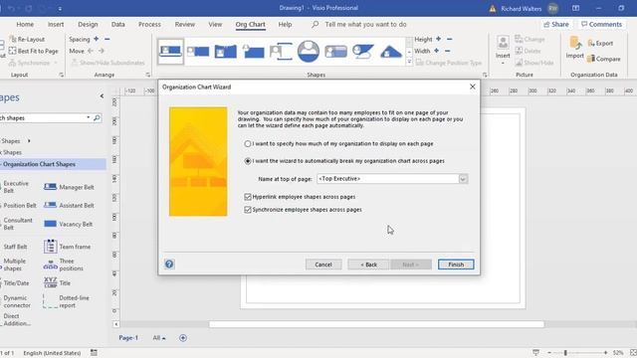Open the search shapes dropdown arrow

coord(89,117)
